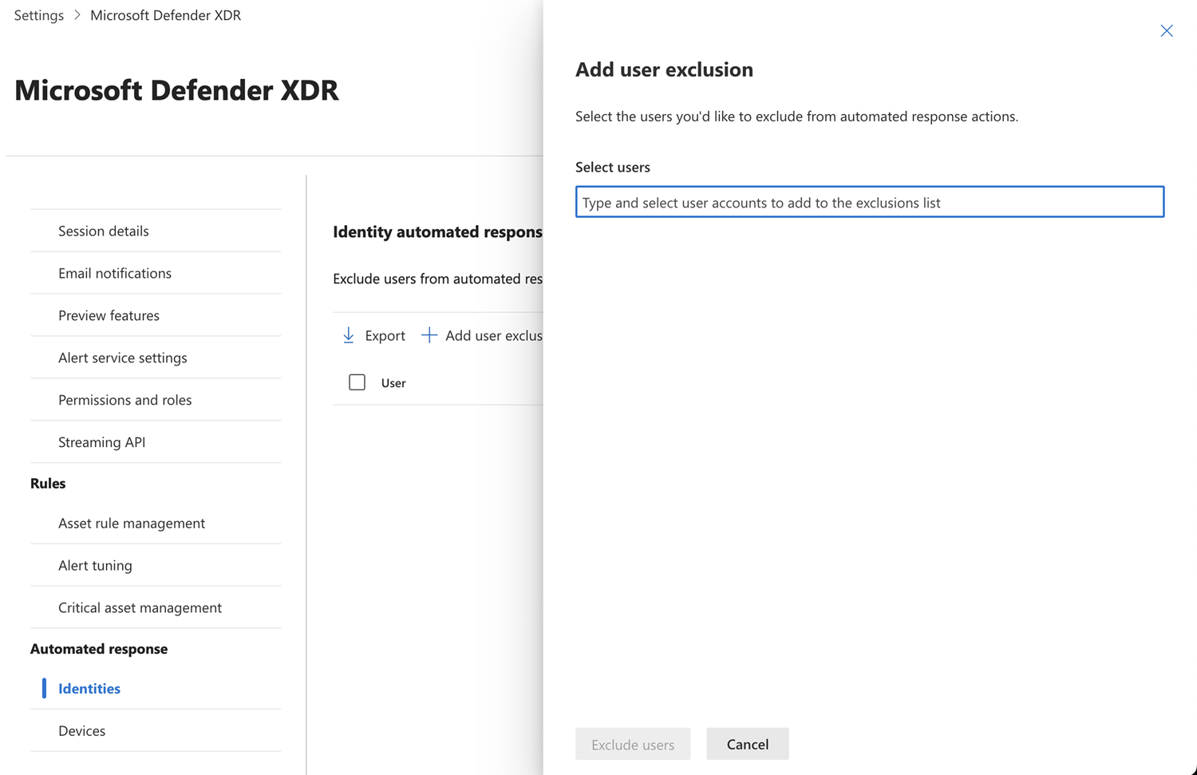This screenshot has width=1197, height=775.
Task: Select Identities under Automated response
Action: (156, 688)
